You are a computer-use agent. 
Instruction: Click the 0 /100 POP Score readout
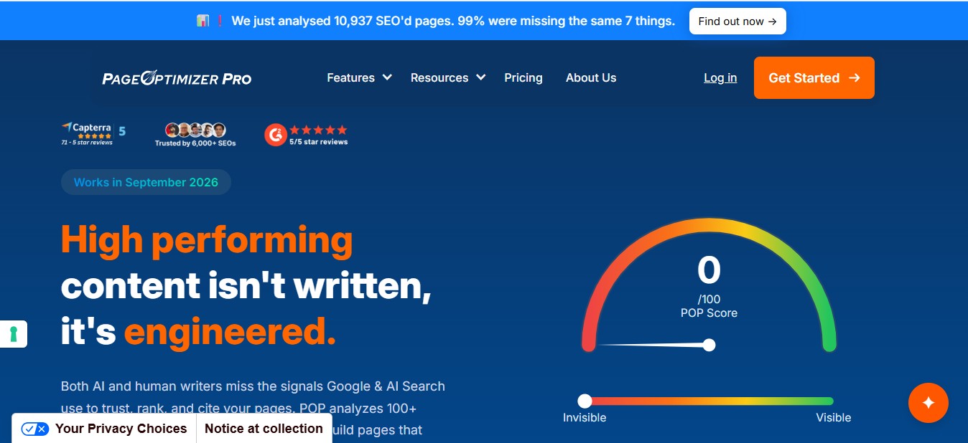pos(709,286)
